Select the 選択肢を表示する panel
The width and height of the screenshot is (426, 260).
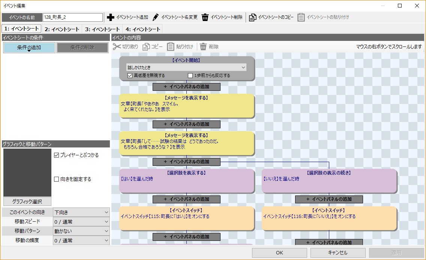[186, 181]
